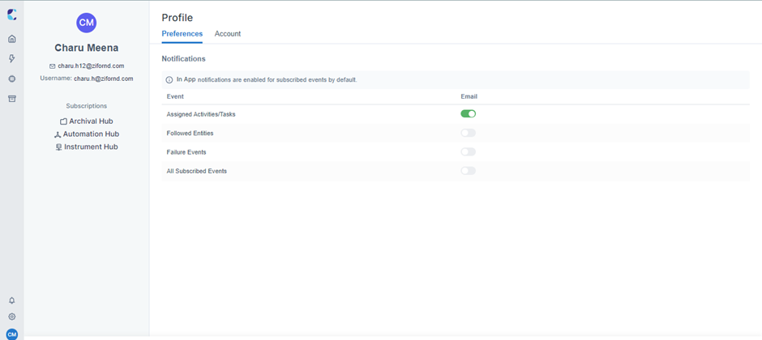This screenshot has width=762, height=340.
Task: Click the Automation Hub network icon
Action: pyautogui.click(x=58, y=134)
